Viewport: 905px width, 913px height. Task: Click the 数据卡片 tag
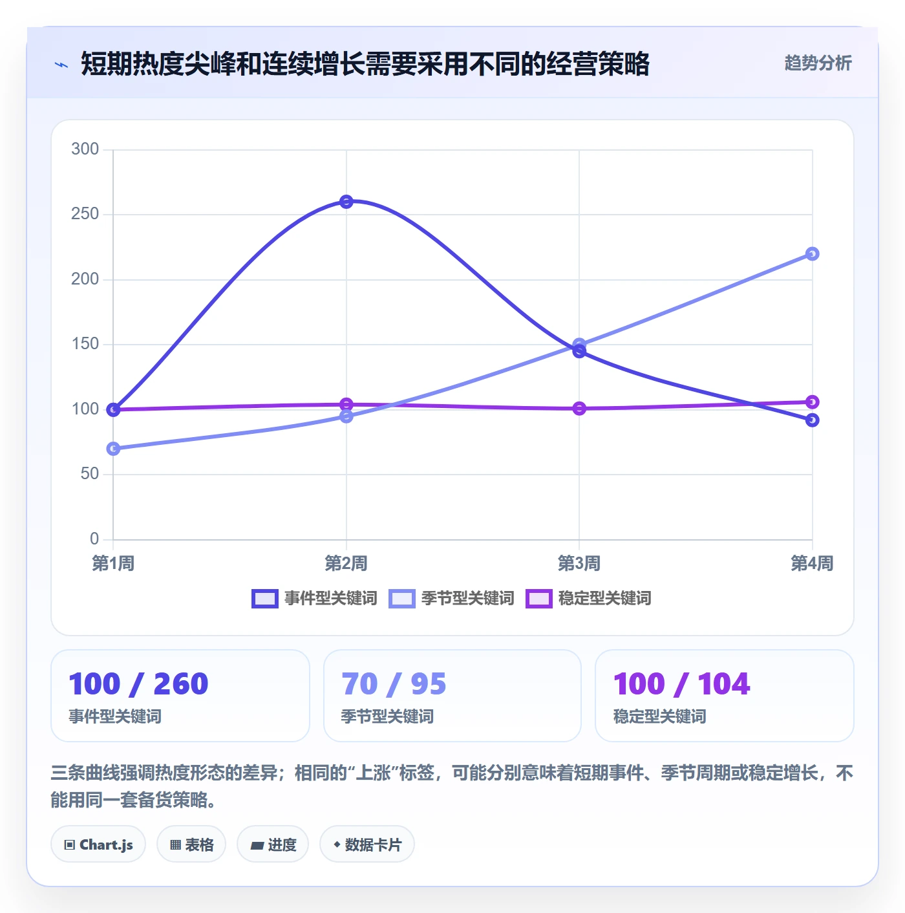point(367,844)
